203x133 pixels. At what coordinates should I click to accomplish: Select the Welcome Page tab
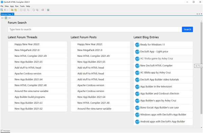(6, 14)
